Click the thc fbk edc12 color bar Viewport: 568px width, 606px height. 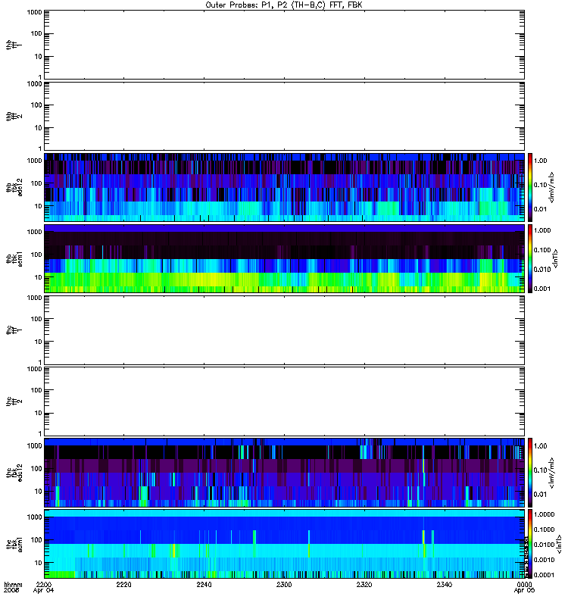click(530, 473)
